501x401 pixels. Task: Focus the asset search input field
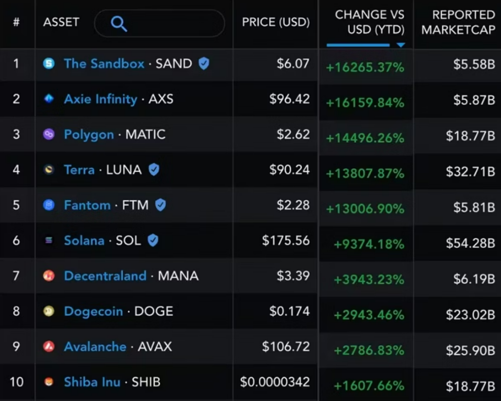tap(160, 23)
